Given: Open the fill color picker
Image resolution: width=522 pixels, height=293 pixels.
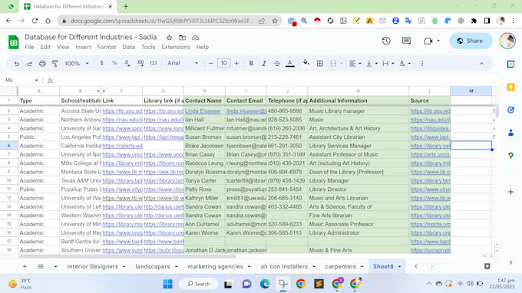Looking at the screenshot, I should [x=306, y=63].
